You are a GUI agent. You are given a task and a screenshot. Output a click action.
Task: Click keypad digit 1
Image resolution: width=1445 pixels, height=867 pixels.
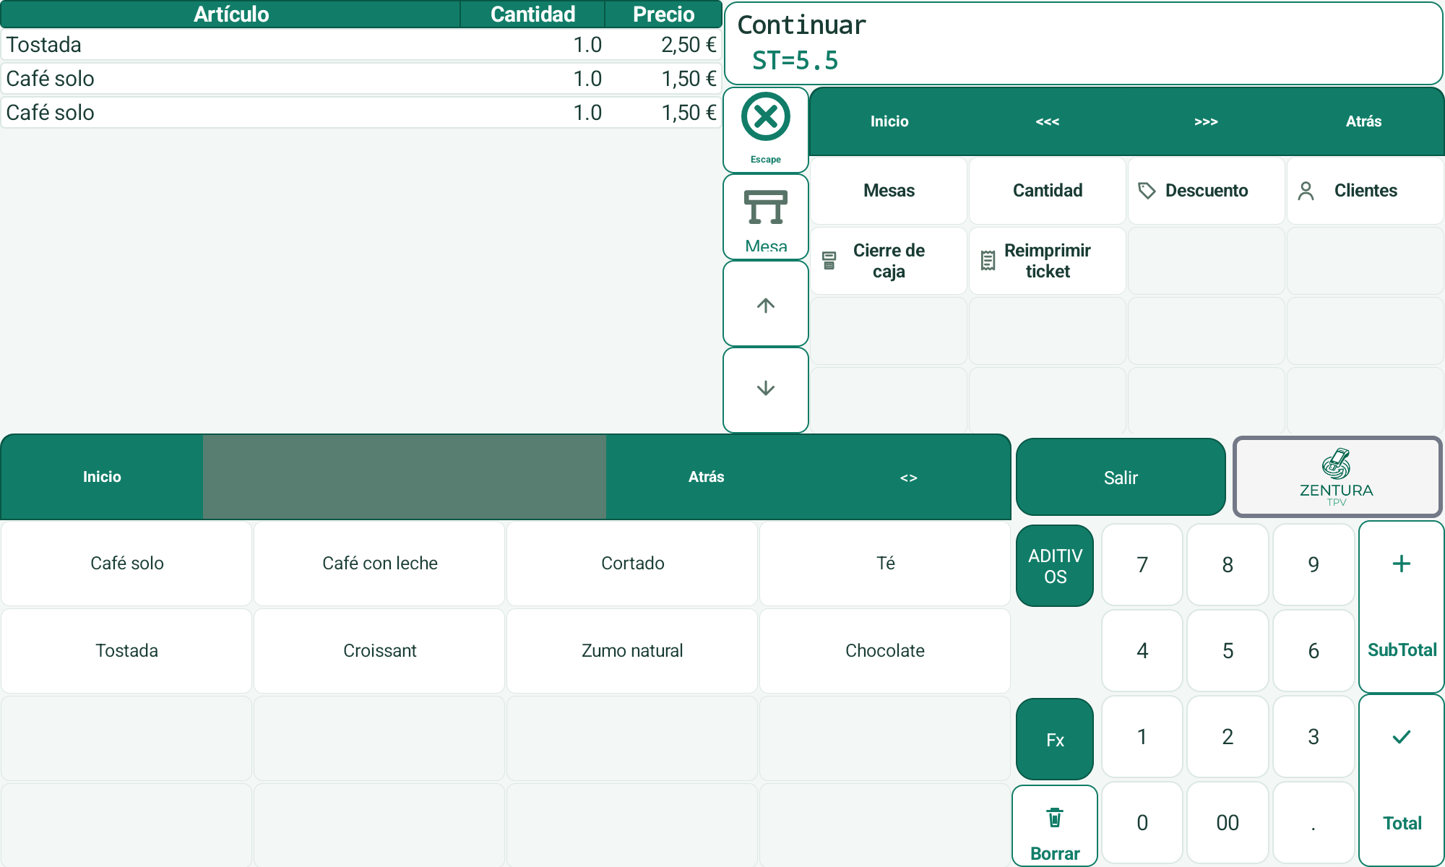tap(1142, 736)
